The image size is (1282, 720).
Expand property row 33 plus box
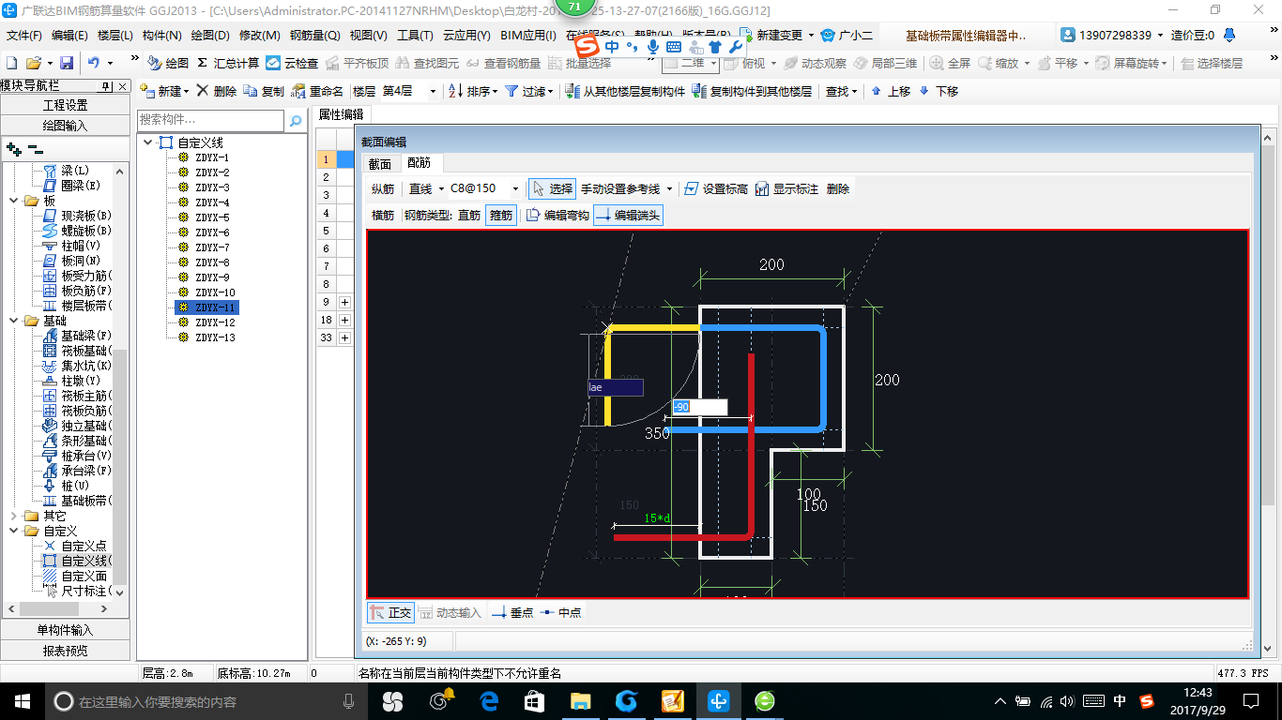point(344,337)
